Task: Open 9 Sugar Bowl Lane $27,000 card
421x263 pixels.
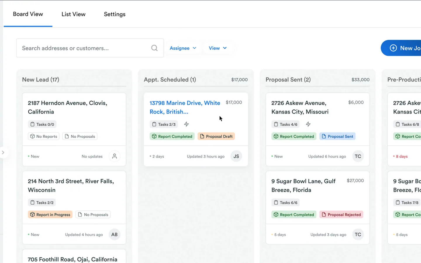Action: click(x=303, y=186)
